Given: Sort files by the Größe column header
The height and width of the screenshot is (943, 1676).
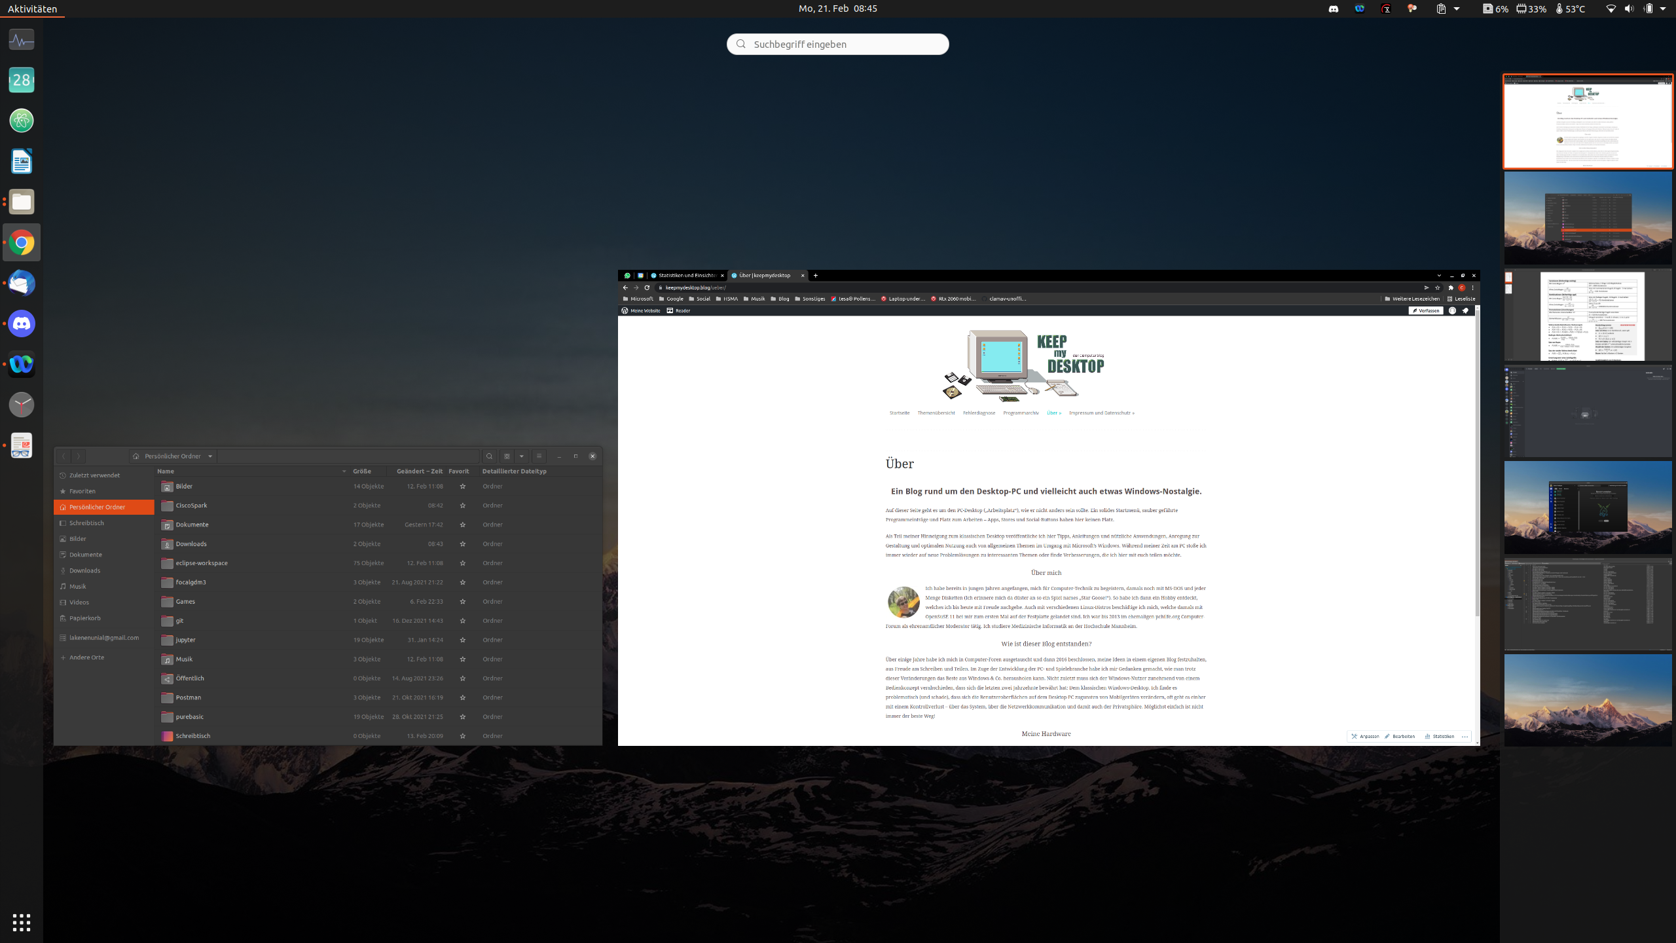Looking at the screenshot, I should point(362,471).
